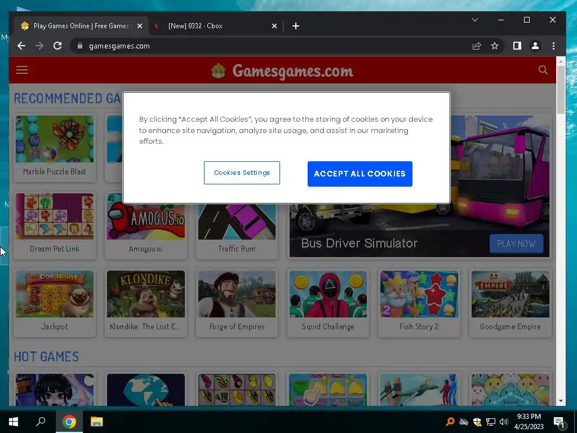Viewport: 577px width, 433px height.
Task: Click Play Now on Bus Driver Simulator
Action: (x=516, y=244)
